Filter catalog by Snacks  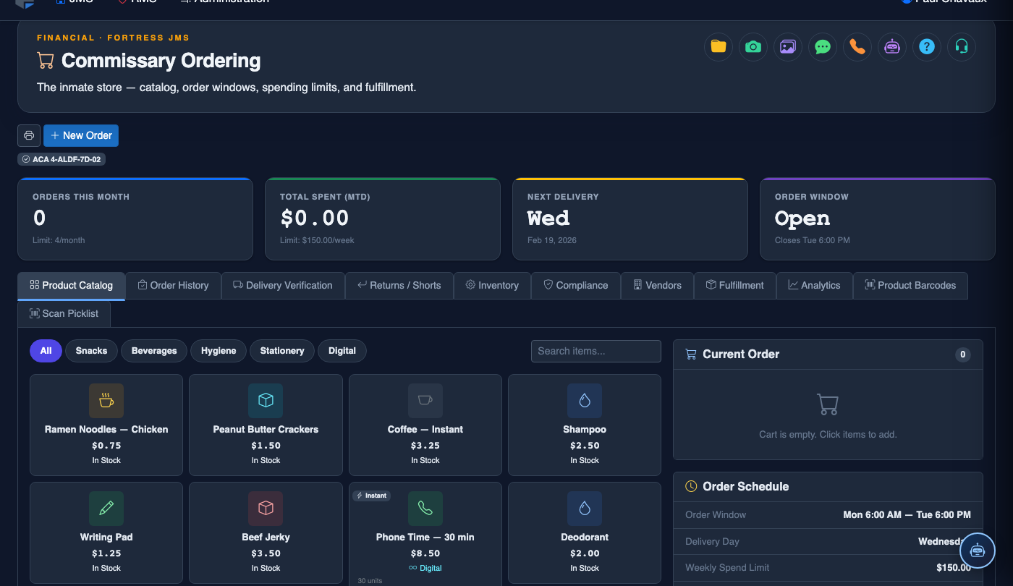91,351
